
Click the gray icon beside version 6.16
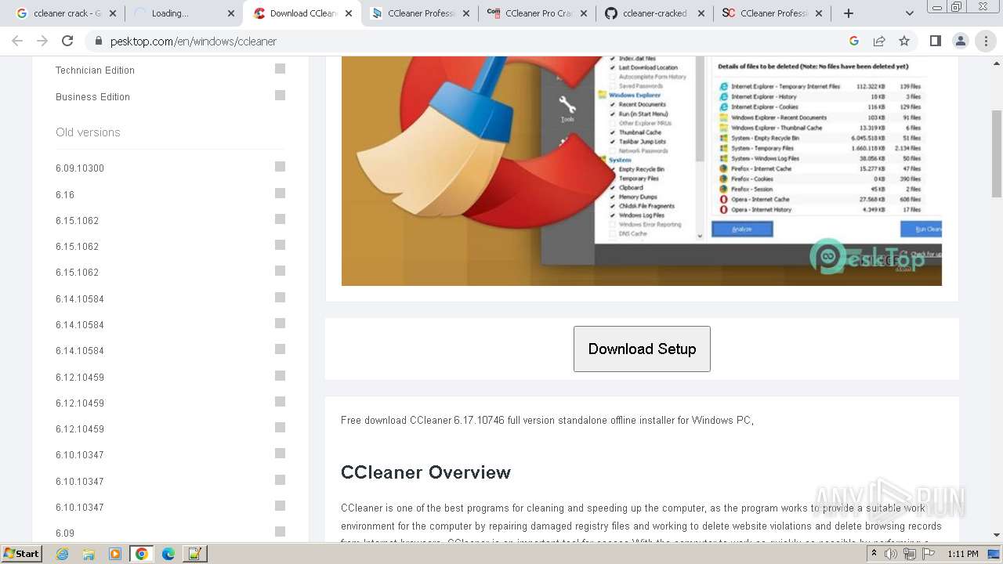(x=280, y=193)
